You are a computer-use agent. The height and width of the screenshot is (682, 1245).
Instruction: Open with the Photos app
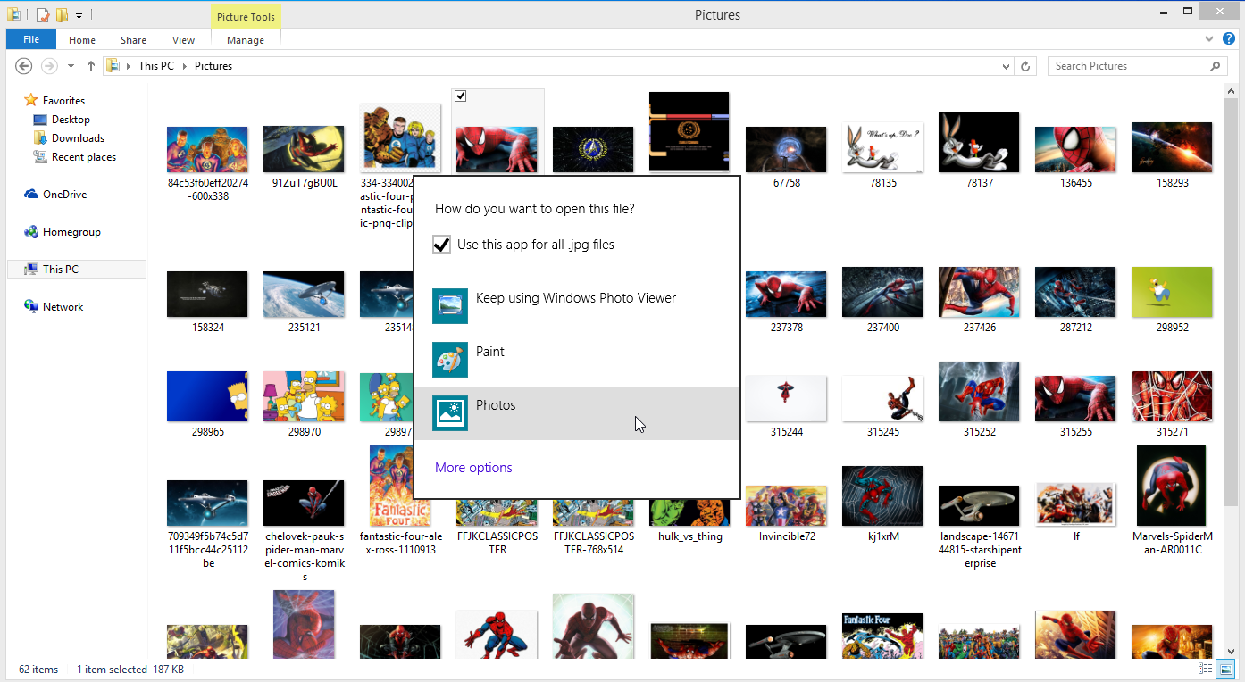click(x=577, y=413)
